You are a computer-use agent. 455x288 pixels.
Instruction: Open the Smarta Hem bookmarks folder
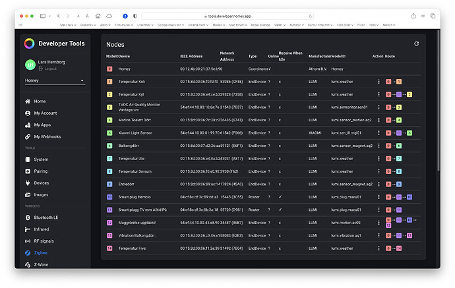tap(198, 25)
